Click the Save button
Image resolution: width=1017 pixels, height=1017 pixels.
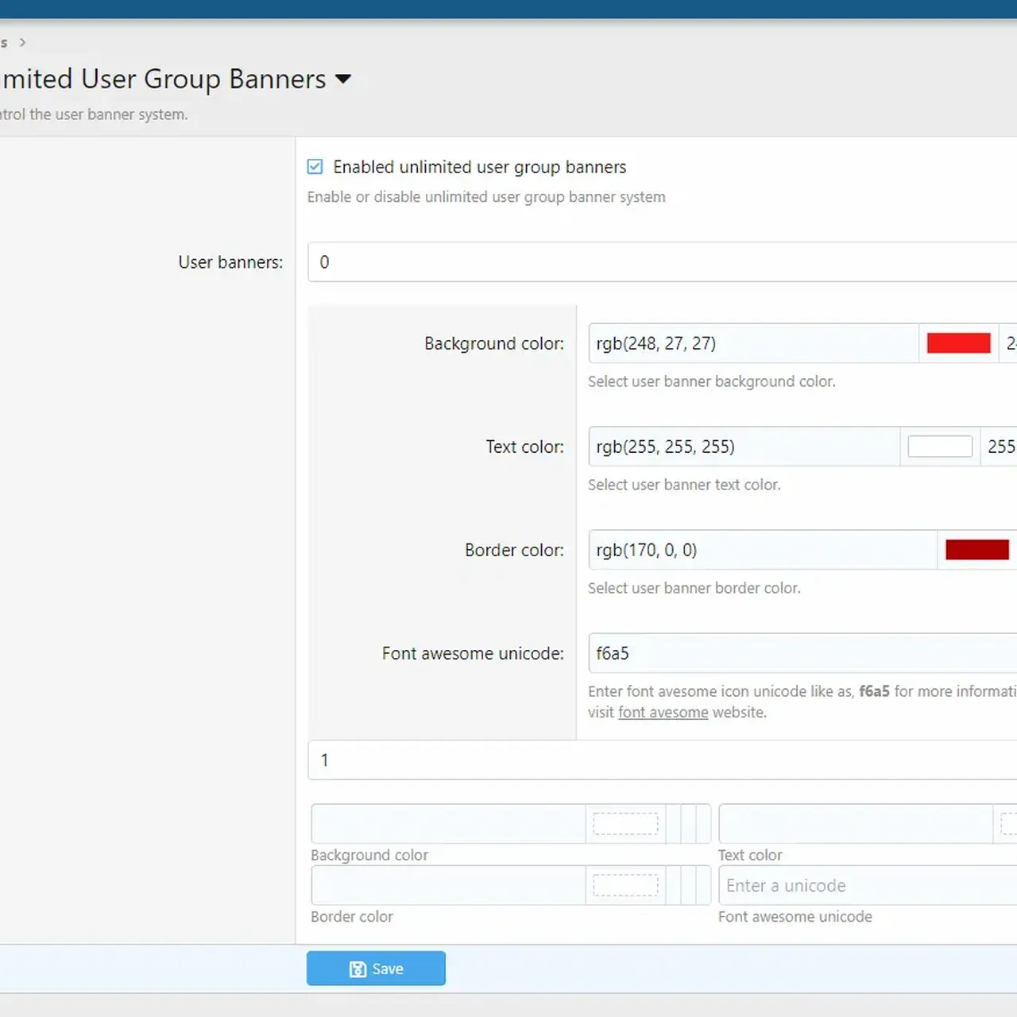pos(376,969)
